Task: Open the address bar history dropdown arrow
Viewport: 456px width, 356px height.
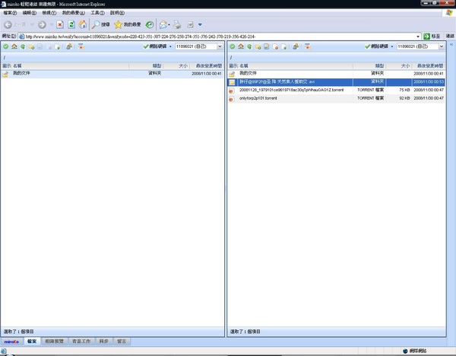Action: pyautogui.click(x=418, y=37)
